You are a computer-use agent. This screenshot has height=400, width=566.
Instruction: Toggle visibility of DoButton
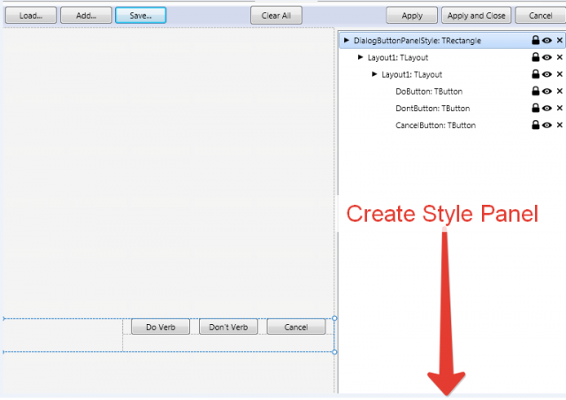[x=547, y=91]
